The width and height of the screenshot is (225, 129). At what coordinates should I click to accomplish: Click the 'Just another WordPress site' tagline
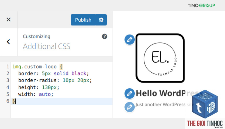click(x=165, y=104)
